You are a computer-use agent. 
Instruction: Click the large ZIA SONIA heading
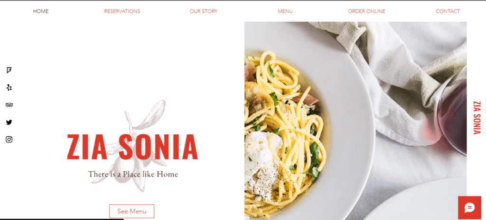(x=132, y=147)
